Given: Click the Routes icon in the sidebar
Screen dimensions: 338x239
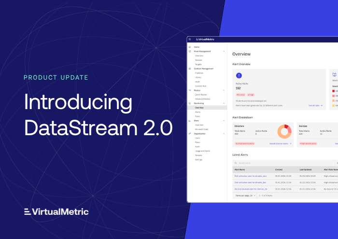Looking at the screenshot, I should click(x=190, y=90).
